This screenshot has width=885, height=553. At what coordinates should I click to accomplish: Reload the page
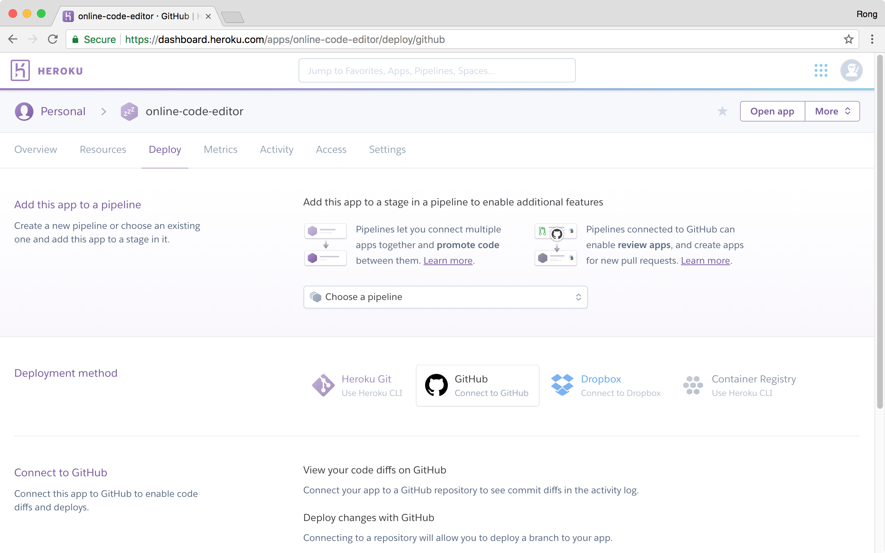click(53, 39)
